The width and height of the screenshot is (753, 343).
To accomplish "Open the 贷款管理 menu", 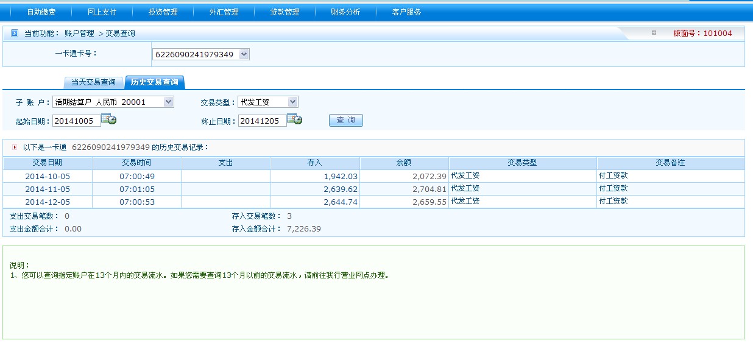I will 285,12.
